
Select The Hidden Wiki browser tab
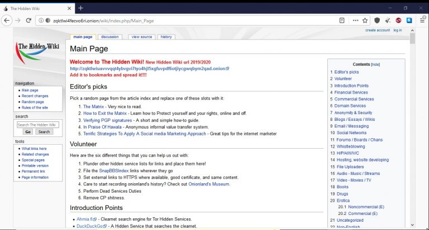pos(37,8)
